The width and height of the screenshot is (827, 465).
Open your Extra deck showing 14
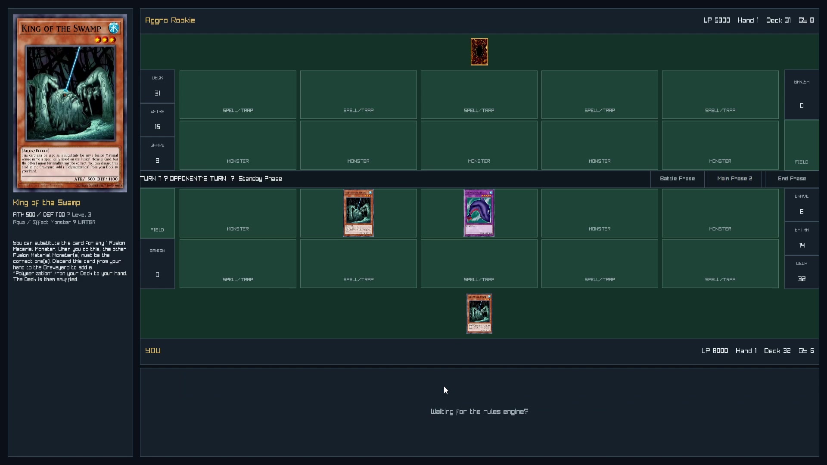[802, 239]
